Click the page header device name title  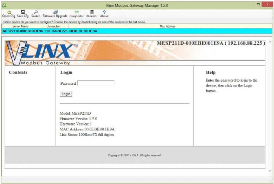point(211,43)
